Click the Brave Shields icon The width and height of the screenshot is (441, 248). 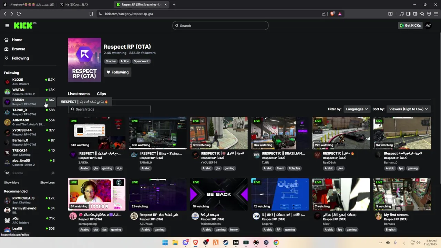332,14
